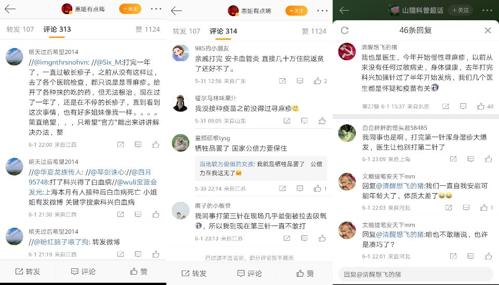Like the 6-1 22:00 comment by 明天过后希望2014

click(155, 144)
